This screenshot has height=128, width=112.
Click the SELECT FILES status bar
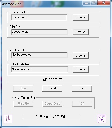click(53, 80)
